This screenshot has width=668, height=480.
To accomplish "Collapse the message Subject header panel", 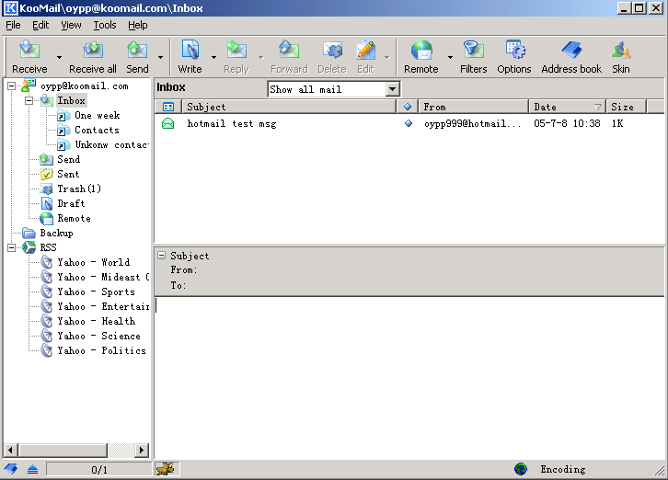I will (161, 255).
